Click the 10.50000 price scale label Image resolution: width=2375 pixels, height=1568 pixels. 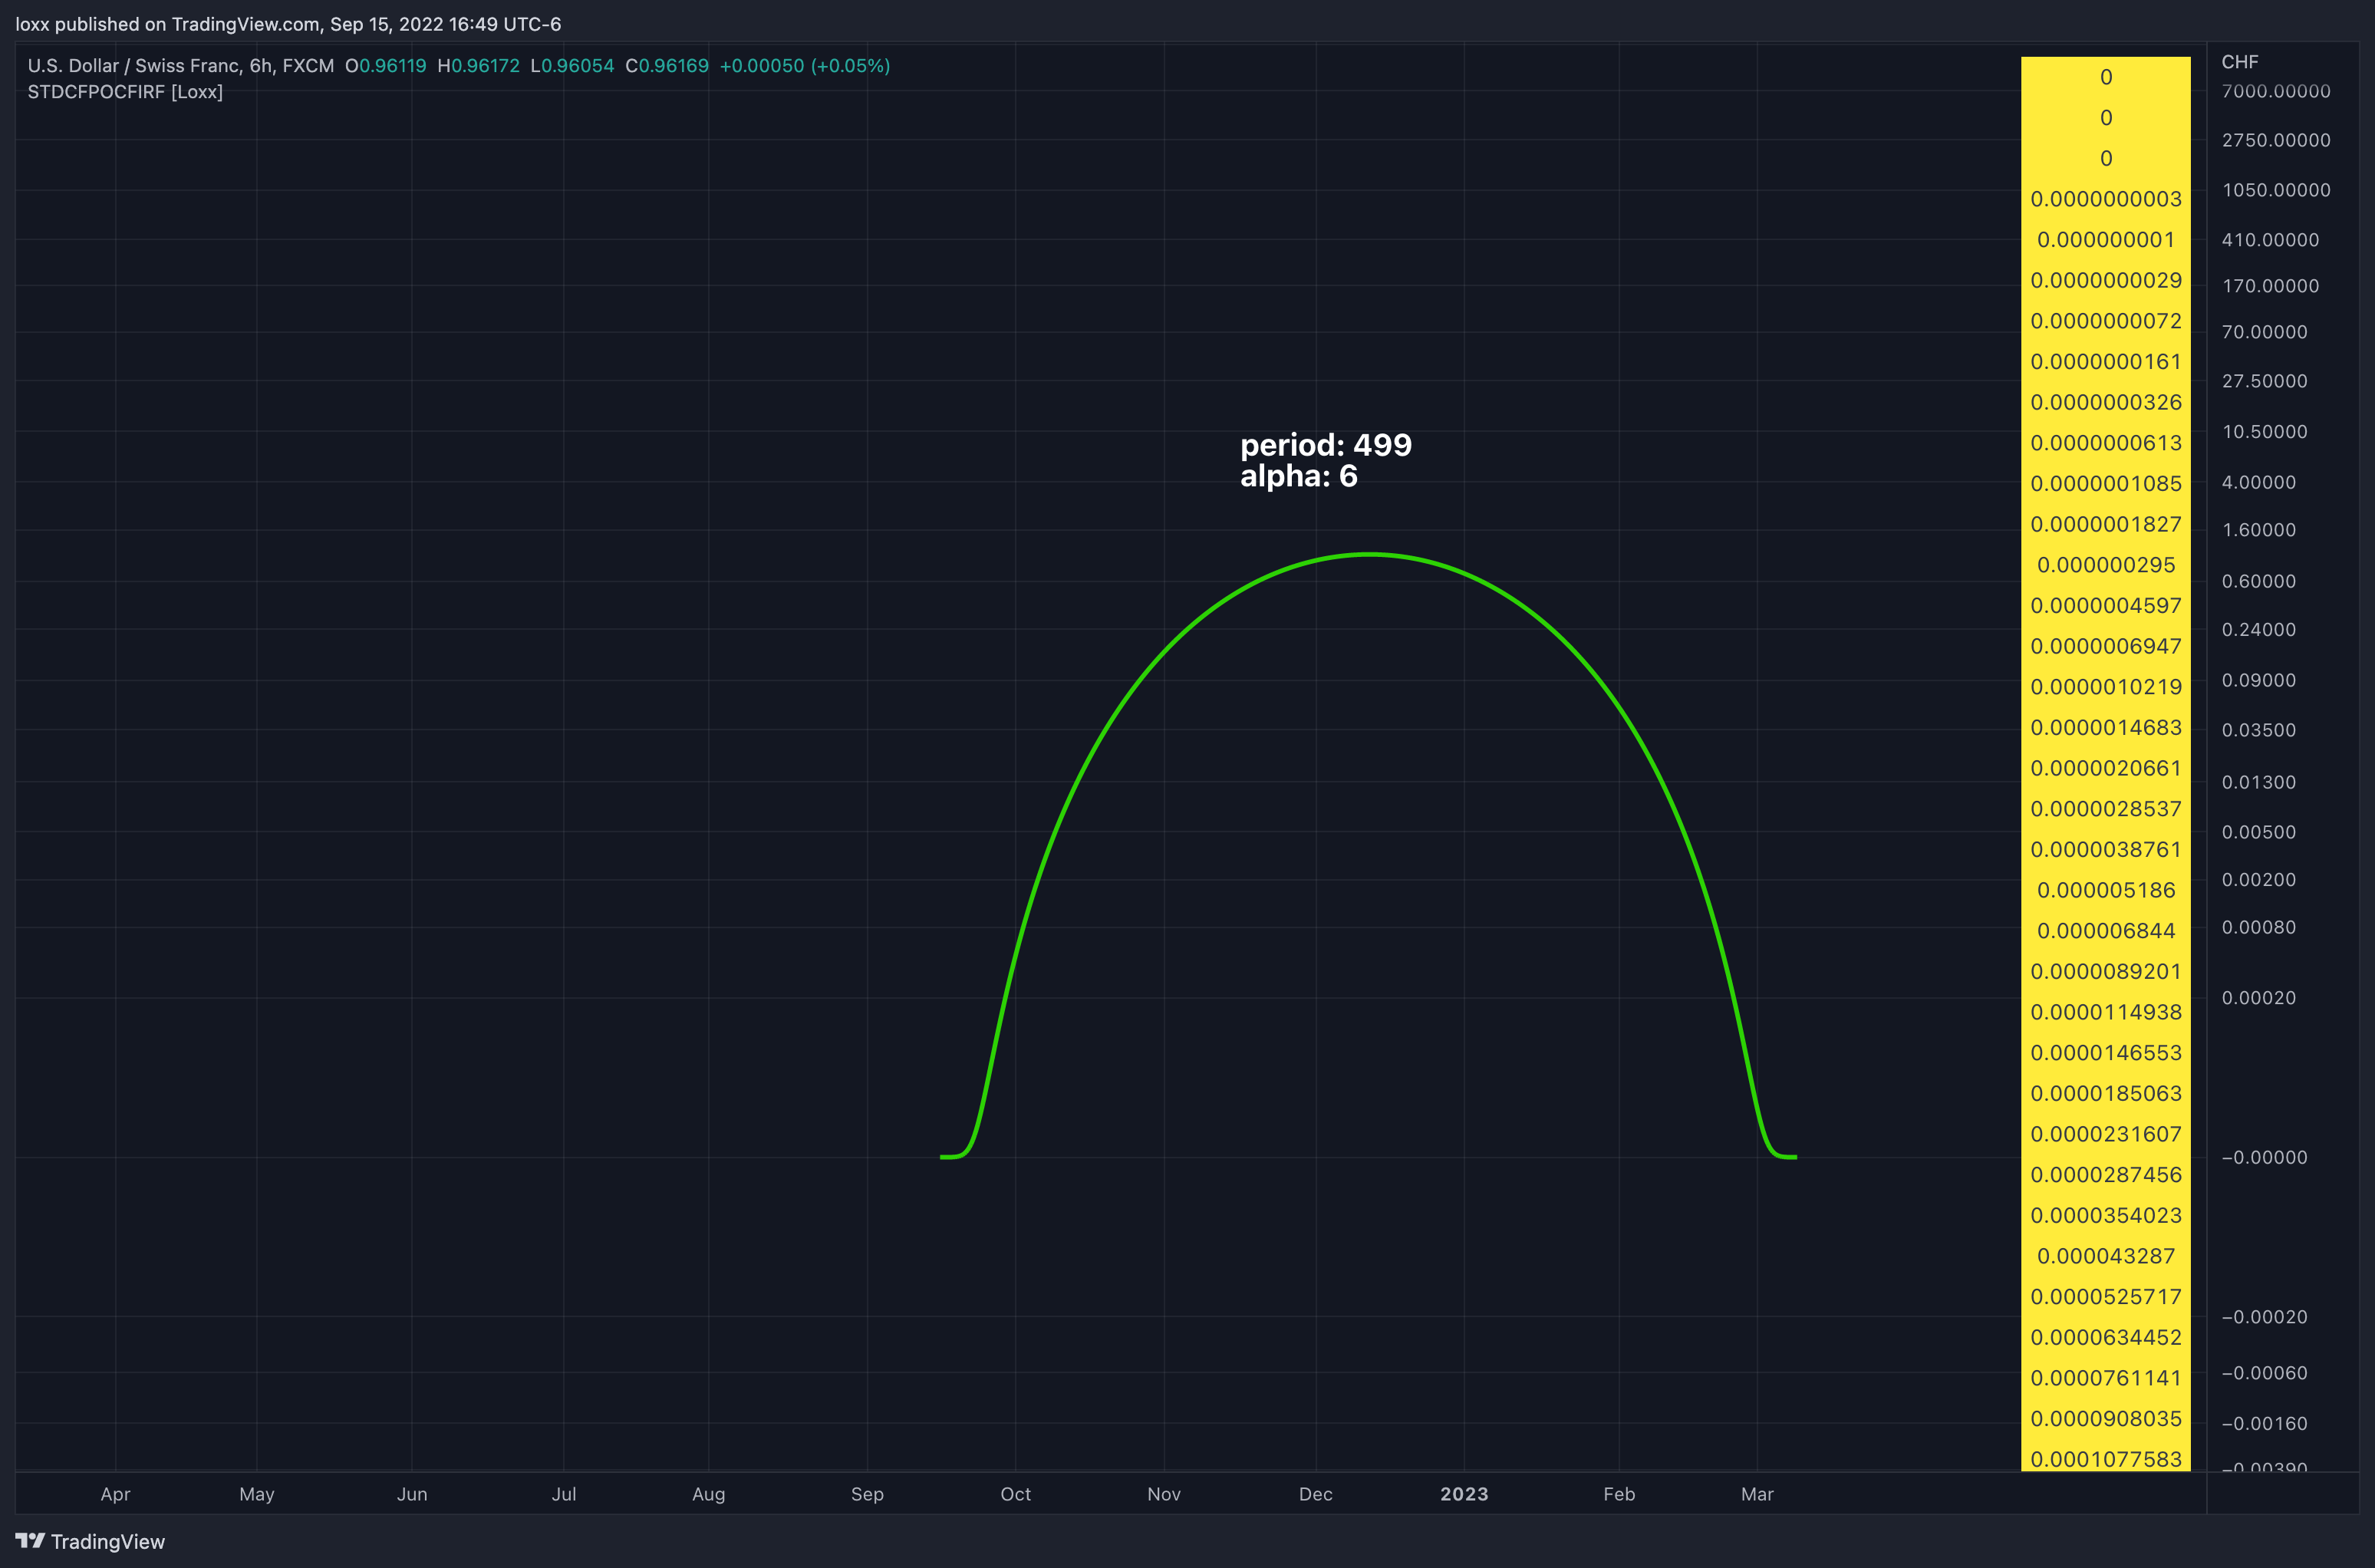(x=2265, y=432)
